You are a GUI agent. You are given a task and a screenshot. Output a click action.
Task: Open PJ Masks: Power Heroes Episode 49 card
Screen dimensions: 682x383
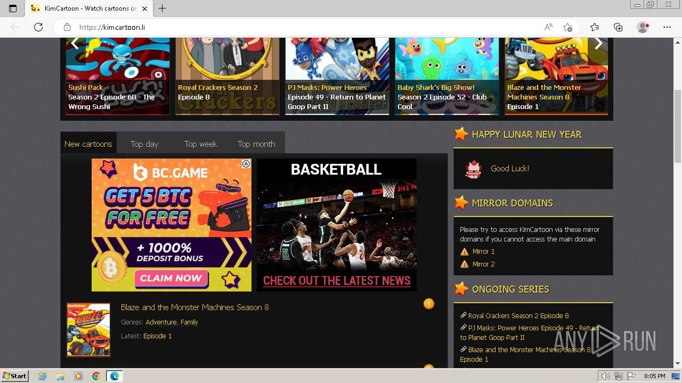[x=337, y=76]
